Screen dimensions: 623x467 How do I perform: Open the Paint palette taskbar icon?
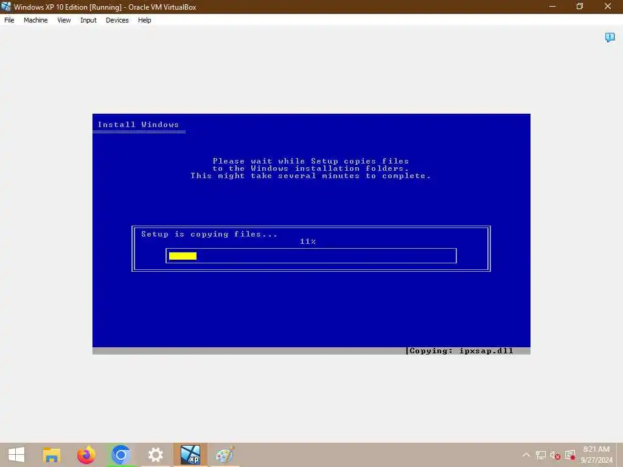pyautogui.click(x=225, y=455)
